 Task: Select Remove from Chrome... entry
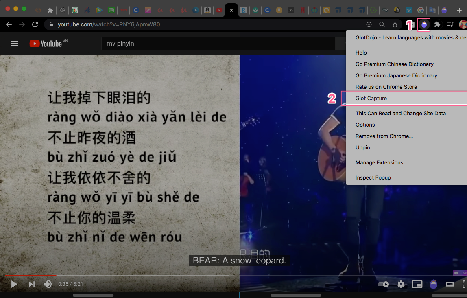[x=384, y=136]
